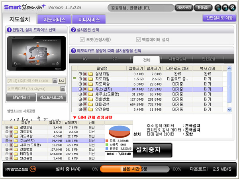The height and width of the screenshot is (179, 239).
Task: Toggle the 실행파일 checkbox in main list
Action: point(85,74)
